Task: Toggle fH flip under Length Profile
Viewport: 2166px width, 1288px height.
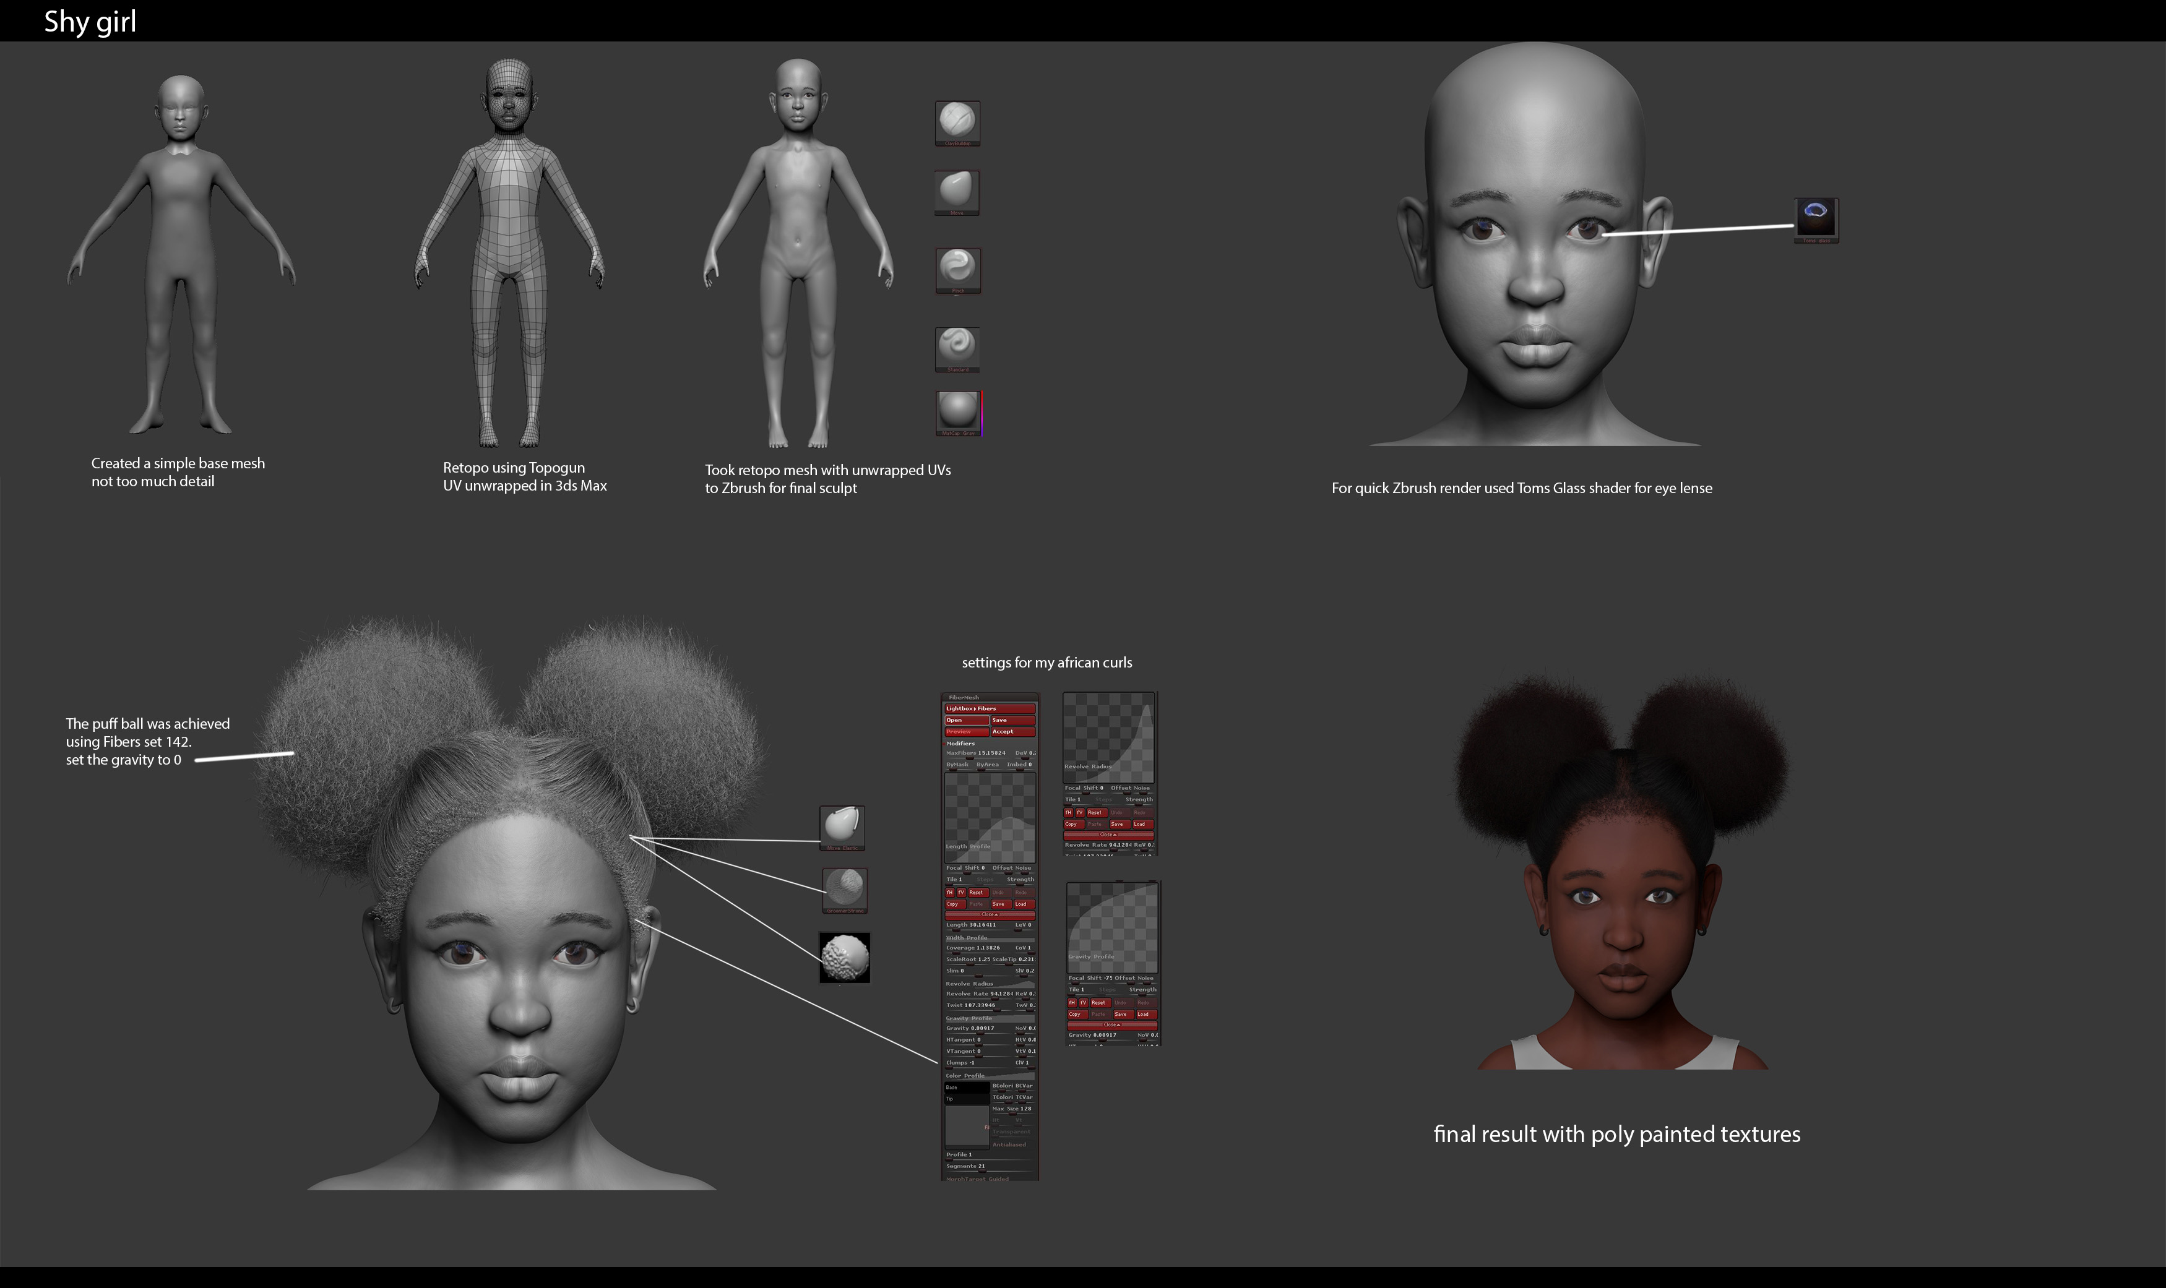Action: (x=950, y=892)
